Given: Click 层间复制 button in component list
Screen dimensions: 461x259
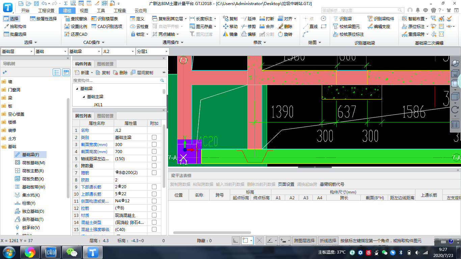Looking at the screenshot, I should coord(142,73).
